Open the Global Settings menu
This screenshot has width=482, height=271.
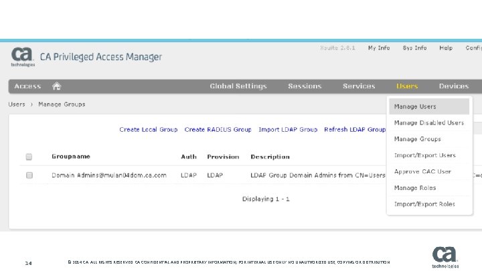238,86
